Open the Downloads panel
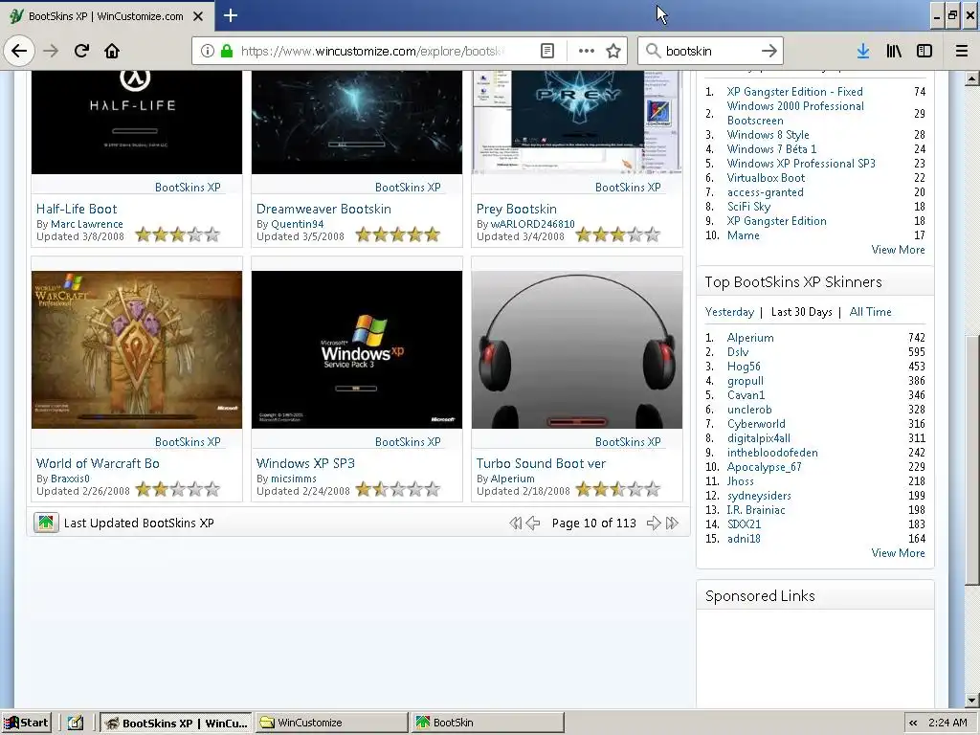980x735 pixels. 863,52
